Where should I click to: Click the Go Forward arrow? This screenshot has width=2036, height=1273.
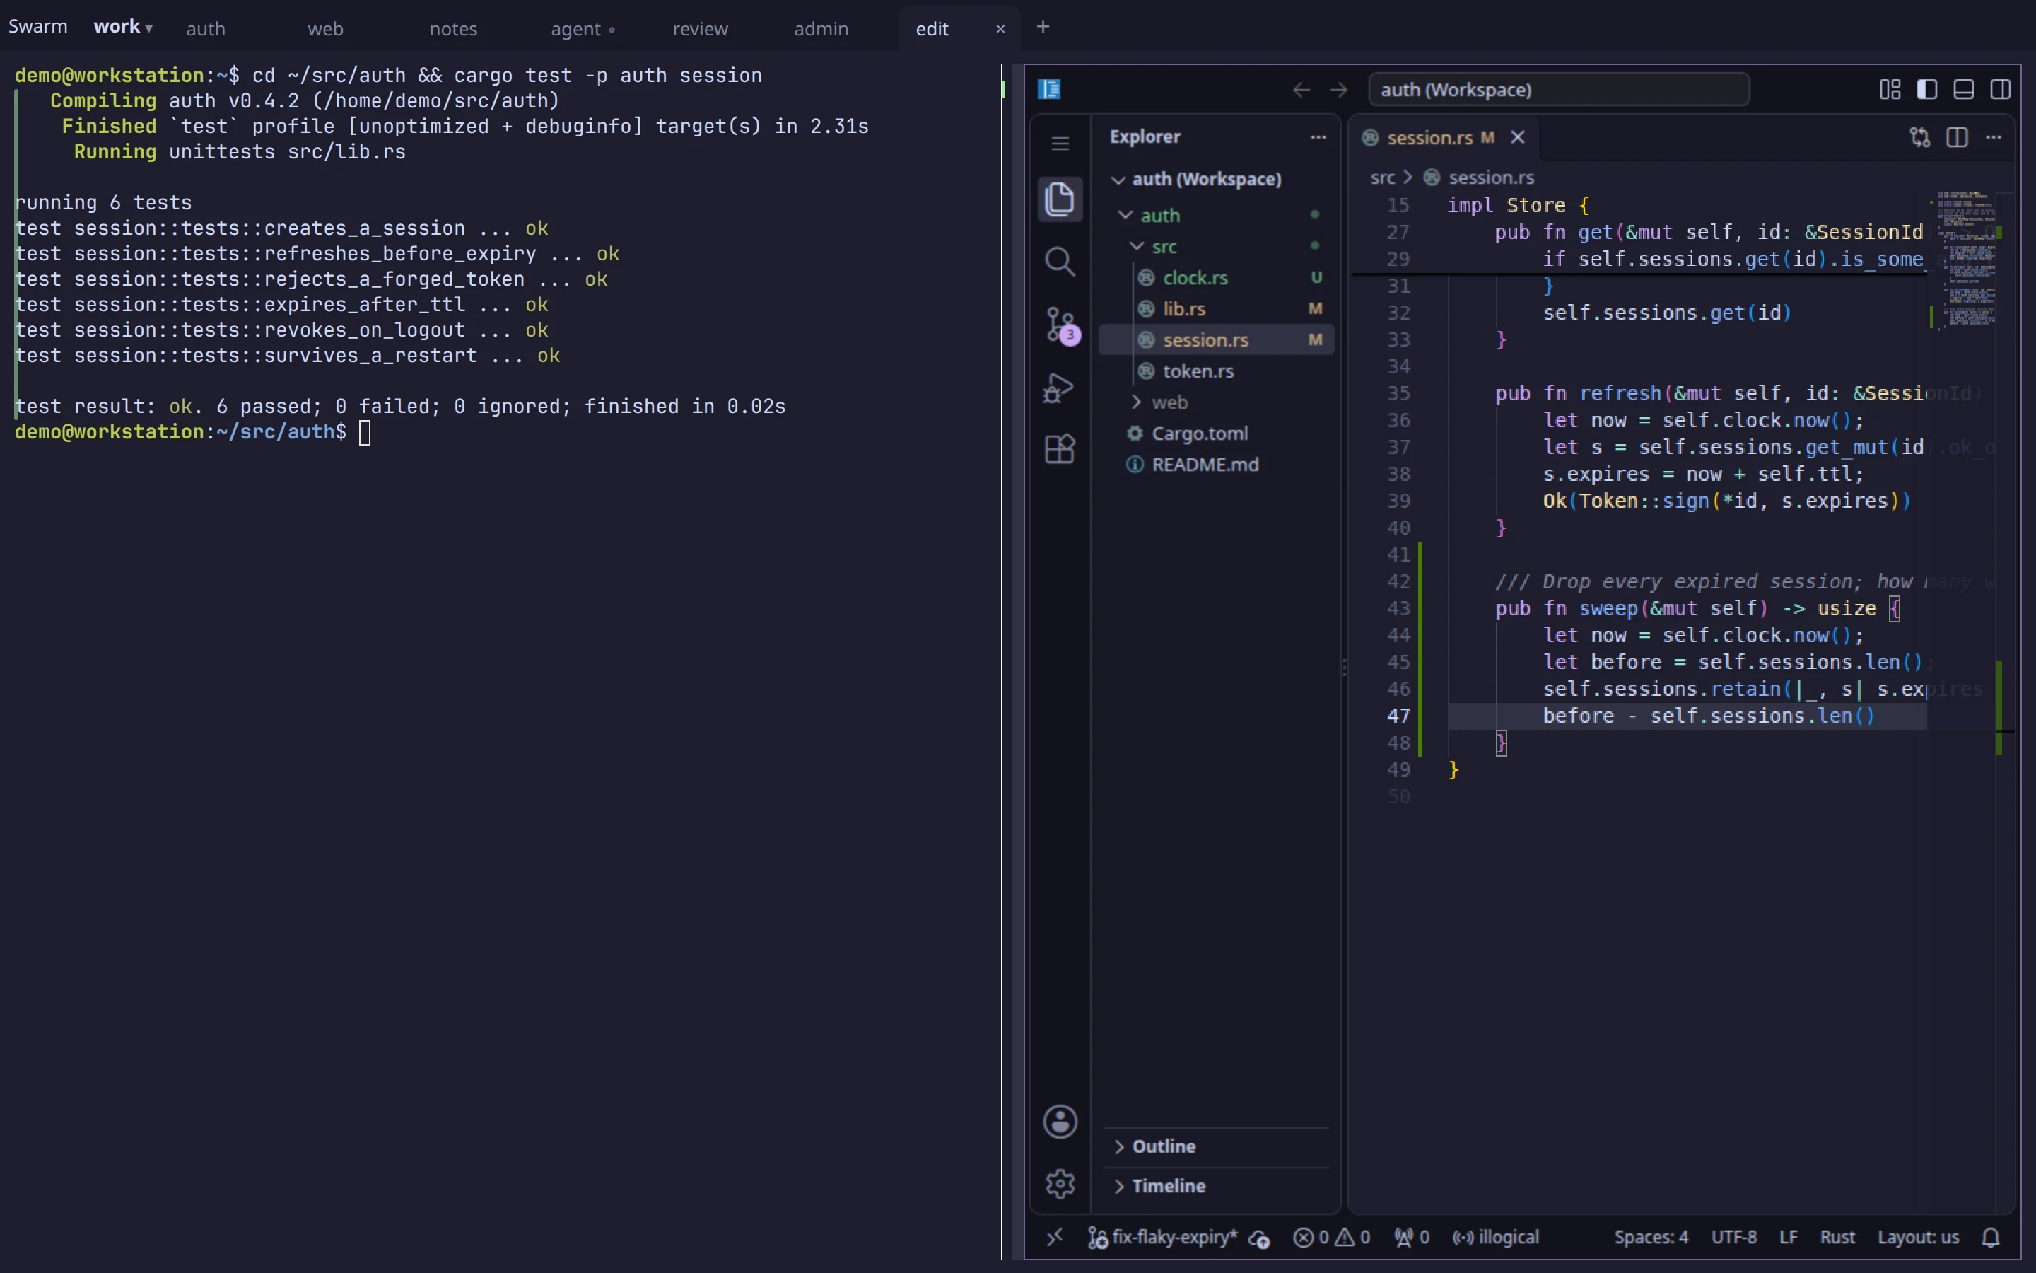(1338, 89)
